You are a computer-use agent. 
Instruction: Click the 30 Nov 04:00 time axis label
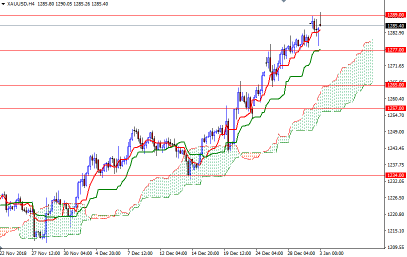pos(78,253)
